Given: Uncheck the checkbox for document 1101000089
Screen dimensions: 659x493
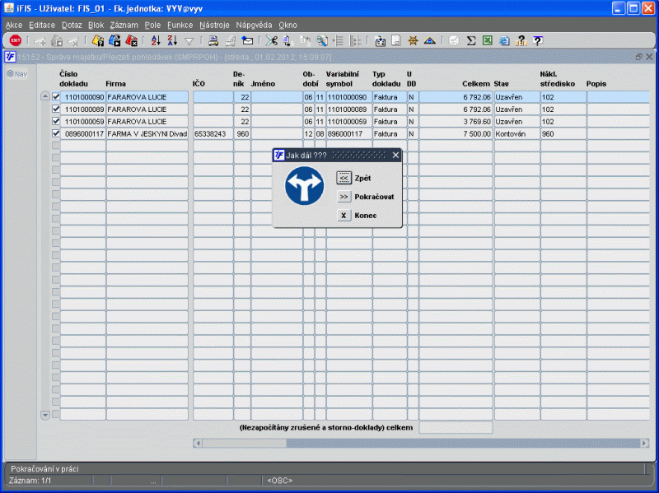Looking at the screenshot, I should click(56, 109).
